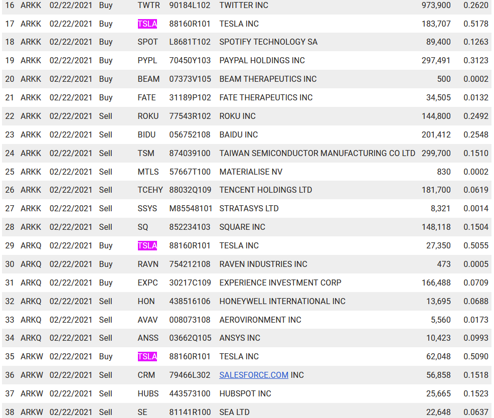
Task: Select the MTLS ticker symbol
Action: (x=148, y=172)
